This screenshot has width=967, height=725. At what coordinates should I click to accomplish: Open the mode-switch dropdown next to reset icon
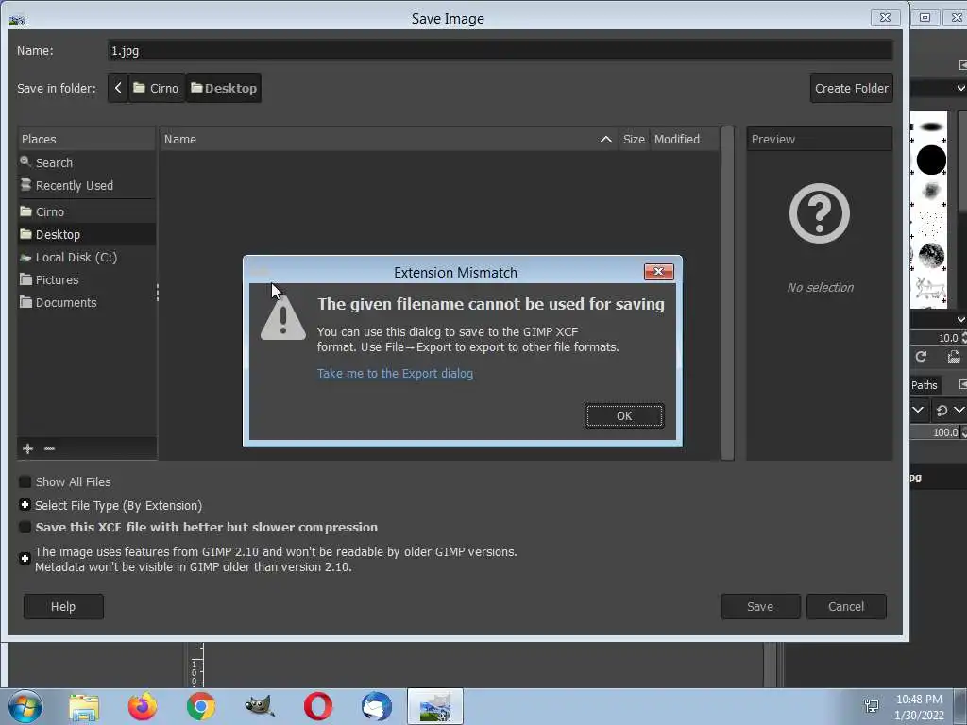pyautogui.click(x=959, y=410)
